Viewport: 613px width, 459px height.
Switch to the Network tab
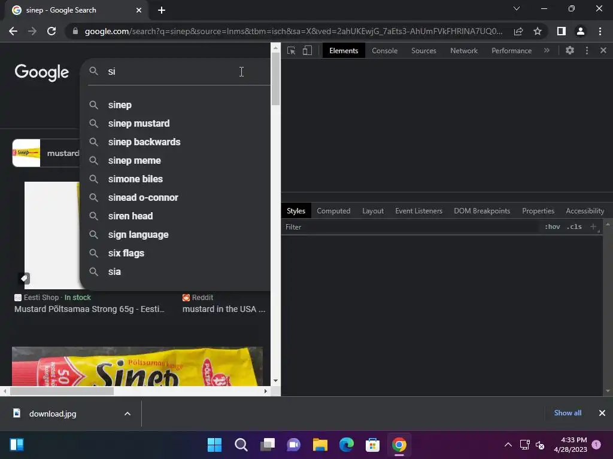tap(464, 51)
